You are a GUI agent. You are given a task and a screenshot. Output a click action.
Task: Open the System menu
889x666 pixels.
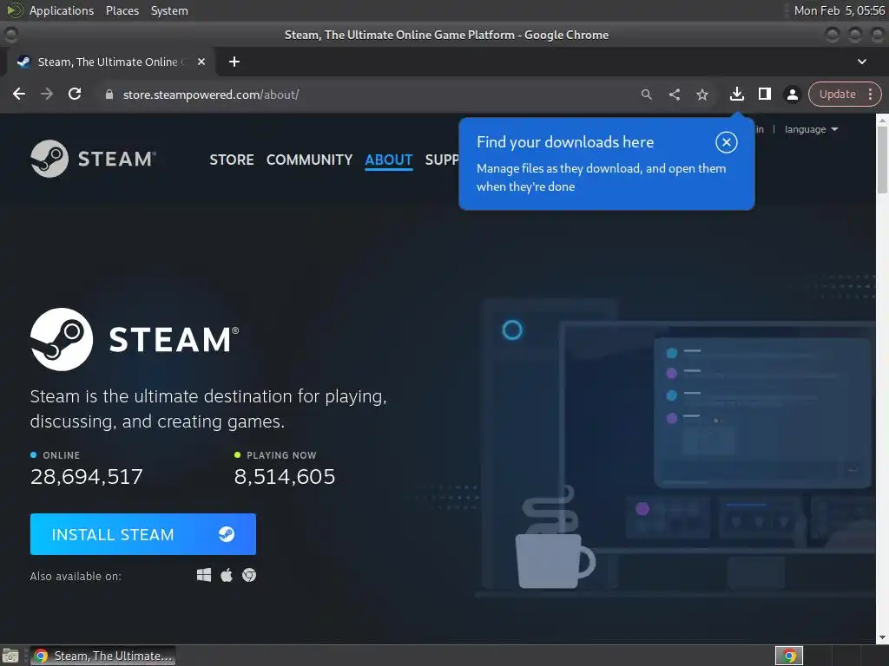(169, 10)
